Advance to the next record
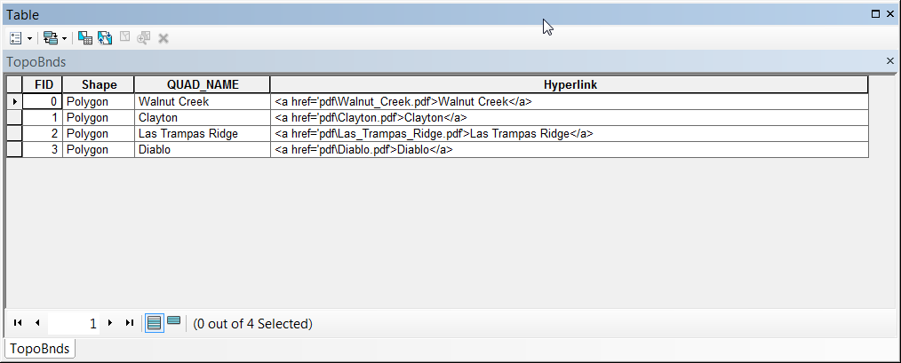901x363 pixels. tap(110, 323)
